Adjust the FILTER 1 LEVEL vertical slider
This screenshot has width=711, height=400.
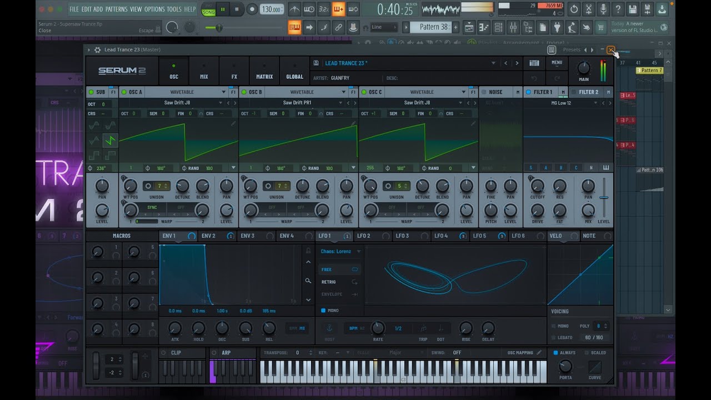click(604, 197)
